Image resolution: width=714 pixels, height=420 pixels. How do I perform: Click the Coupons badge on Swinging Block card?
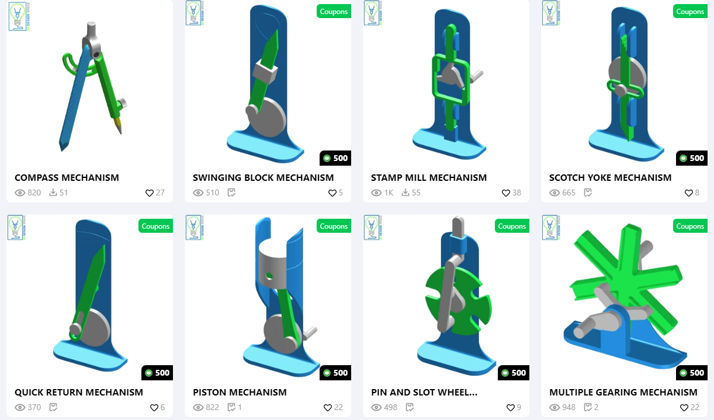coord(334,11)
